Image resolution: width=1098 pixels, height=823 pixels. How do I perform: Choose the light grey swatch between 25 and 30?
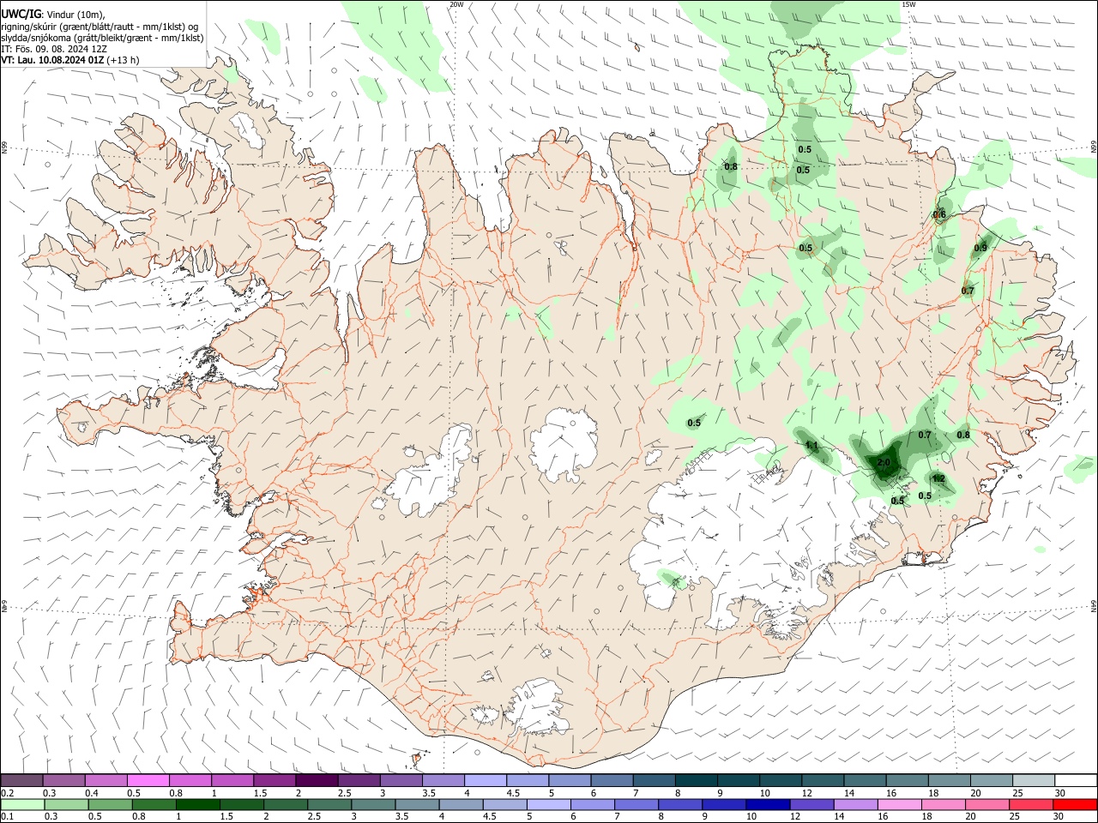click(1034, 781)
